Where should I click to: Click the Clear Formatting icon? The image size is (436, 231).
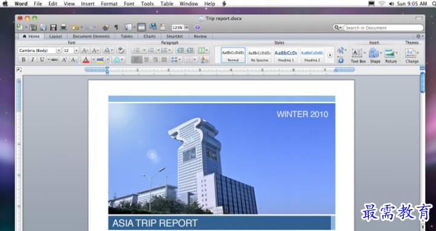(x=121, y=50)
